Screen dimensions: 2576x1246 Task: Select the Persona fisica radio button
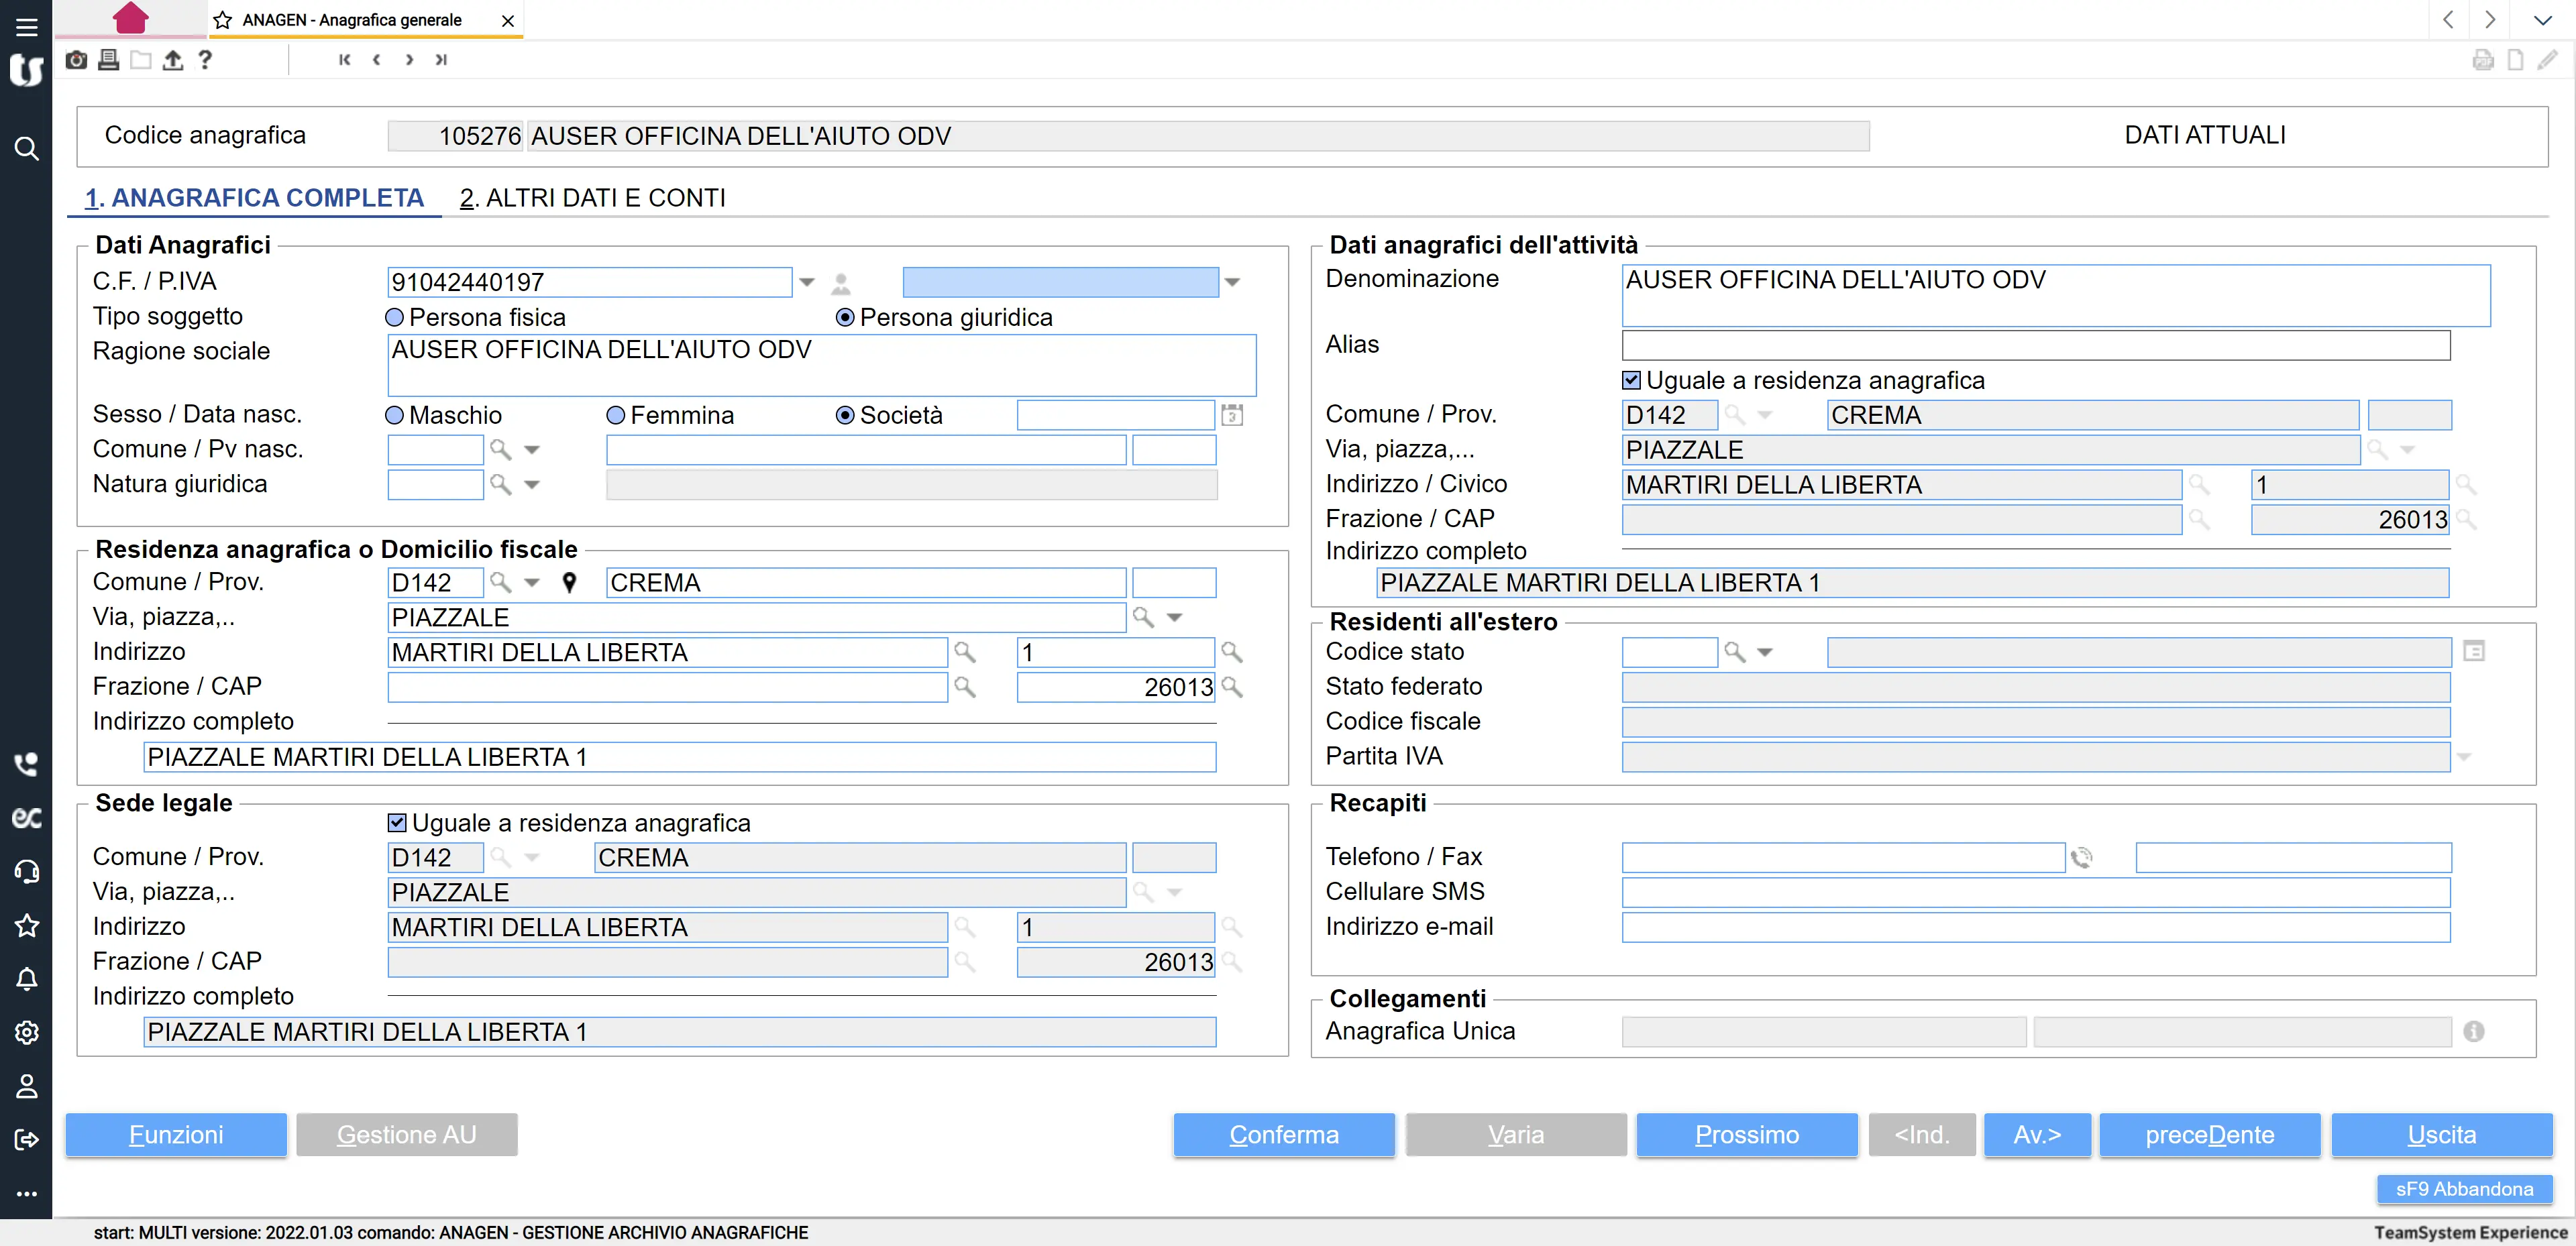click(395, 317)
